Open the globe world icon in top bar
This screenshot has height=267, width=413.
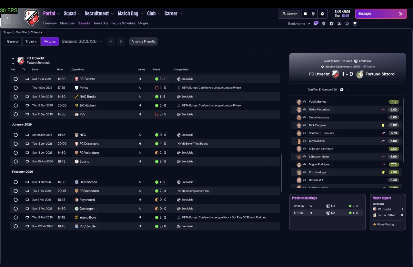tap(313, 14)
